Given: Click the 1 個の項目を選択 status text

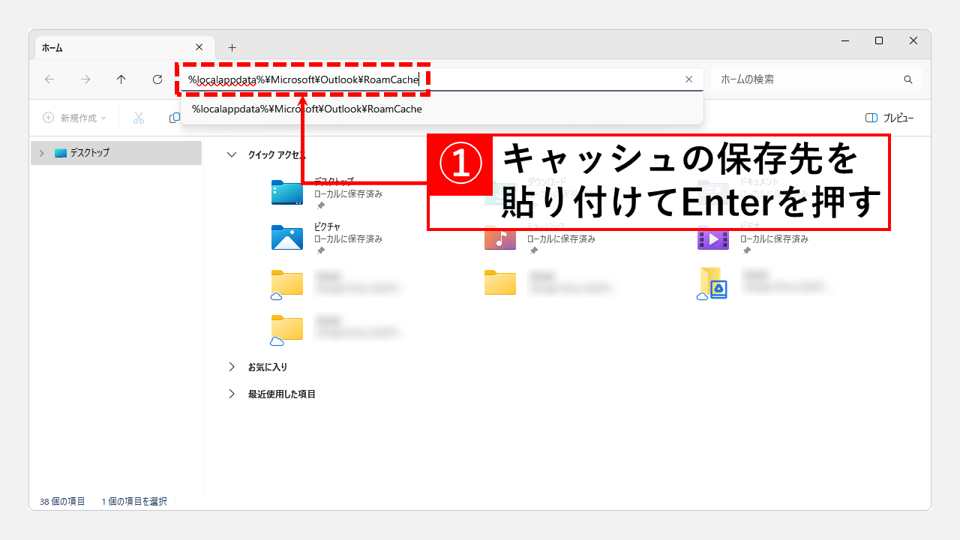Looking at the screenshot, I should [134, 501].
